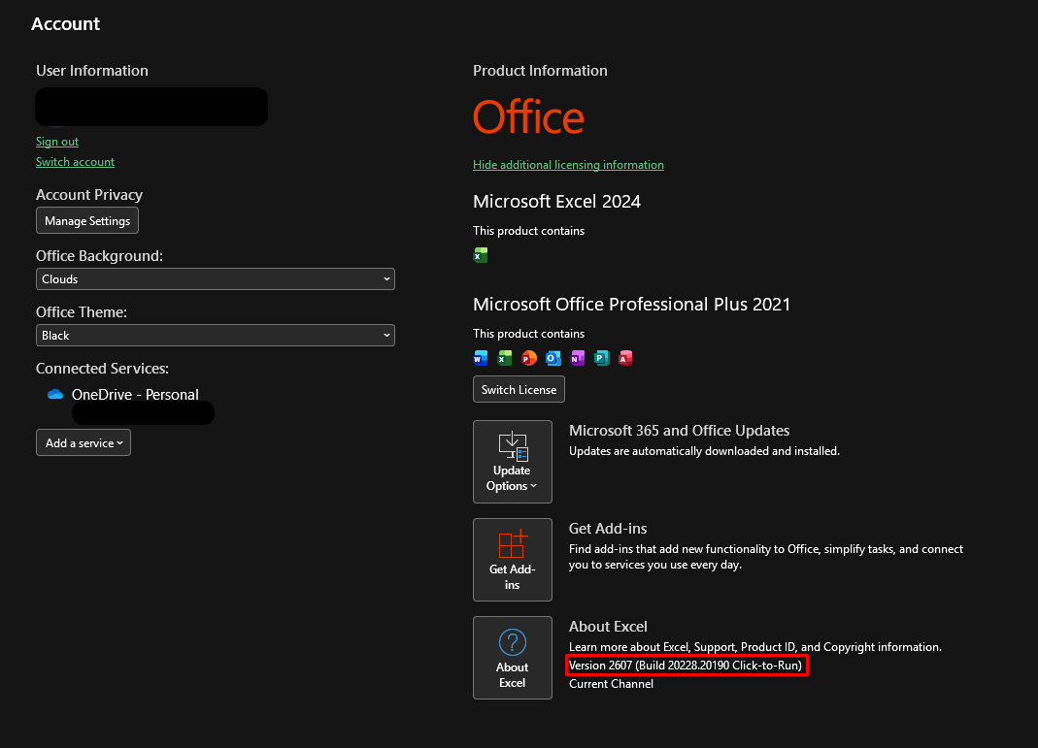Open the Office Theme dropdown showing Black
The width and height of the screenshot is (1038, 748).
tap(216, 336)
